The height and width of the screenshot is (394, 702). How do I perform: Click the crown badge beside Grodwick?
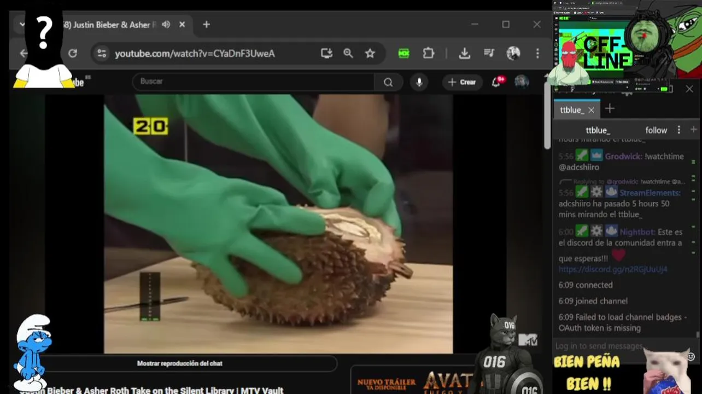(x=596, y=156)
